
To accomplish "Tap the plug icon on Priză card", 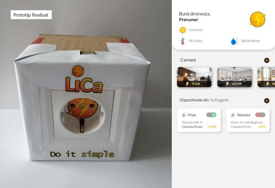I will (184, 115).
